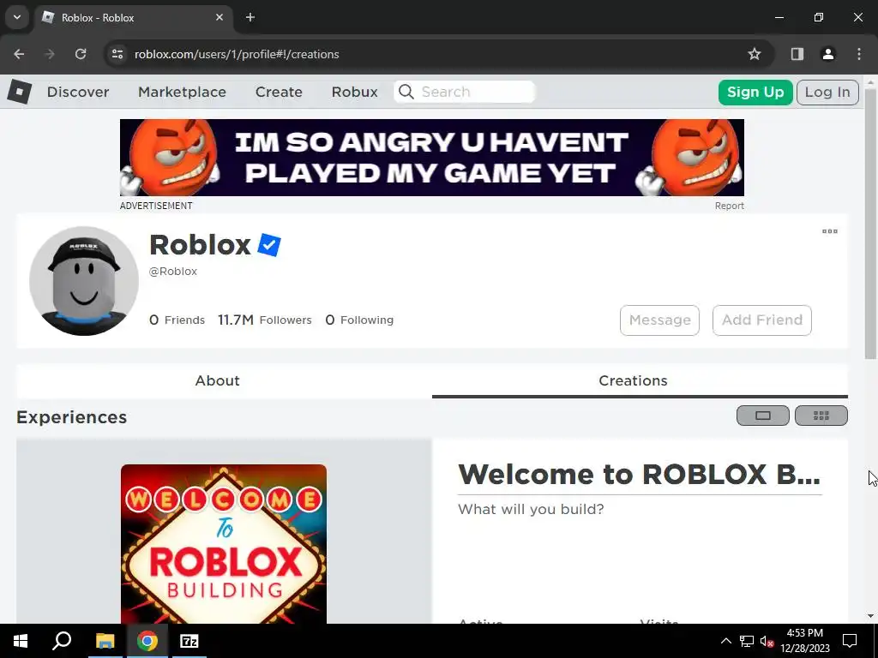Viewport: 878px width, 658px height.
Task: Click the blue verified badge icon
Action: click(x=269, y=245)
